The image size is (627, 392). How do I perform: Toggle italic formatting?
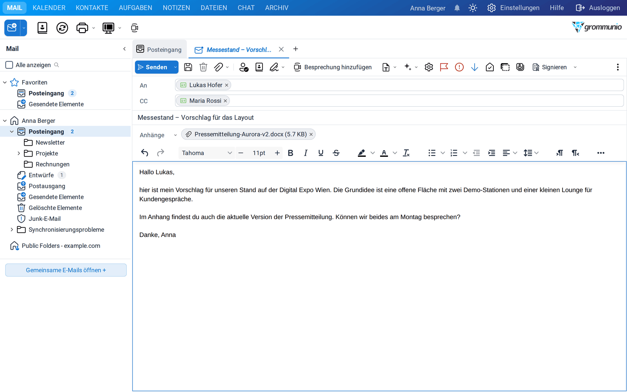click(x=306, y=153)
